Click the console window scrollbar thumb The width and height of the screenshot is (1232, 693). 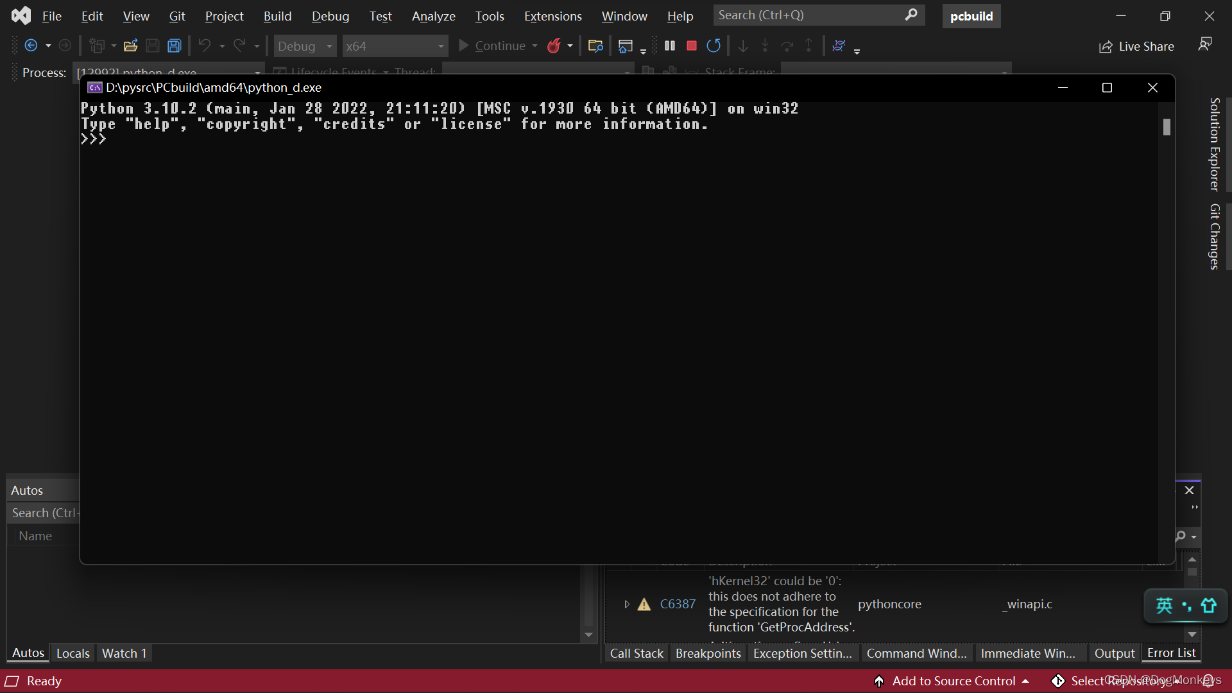(1167, 127)
